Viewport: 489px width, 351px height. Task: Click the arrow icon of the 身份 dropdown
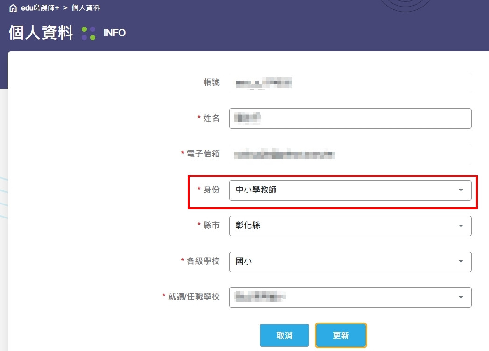tap(461, 190)
